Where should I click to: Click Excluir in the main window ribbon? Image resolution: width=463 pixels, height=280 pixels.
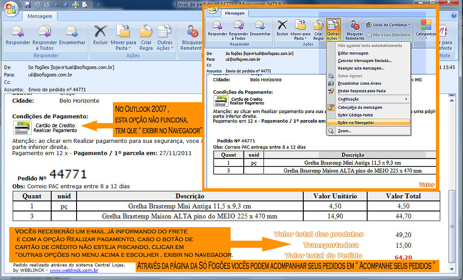click(x=100, y=35)
